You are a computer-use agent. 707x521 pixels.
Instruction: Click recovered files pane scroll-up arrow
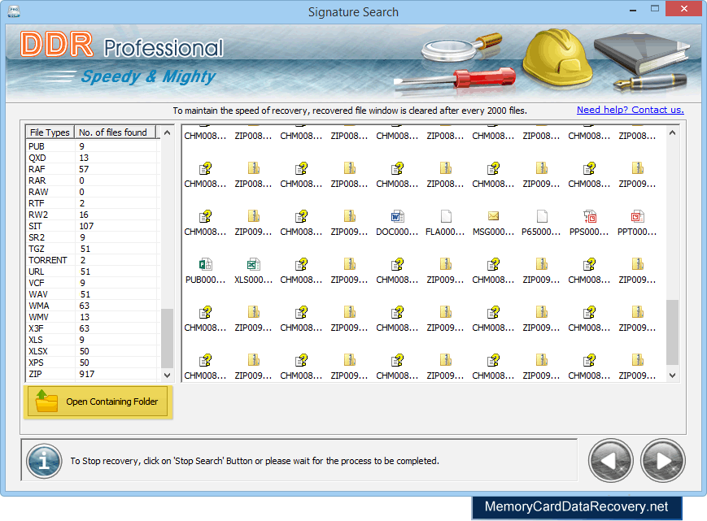[672, 132]
